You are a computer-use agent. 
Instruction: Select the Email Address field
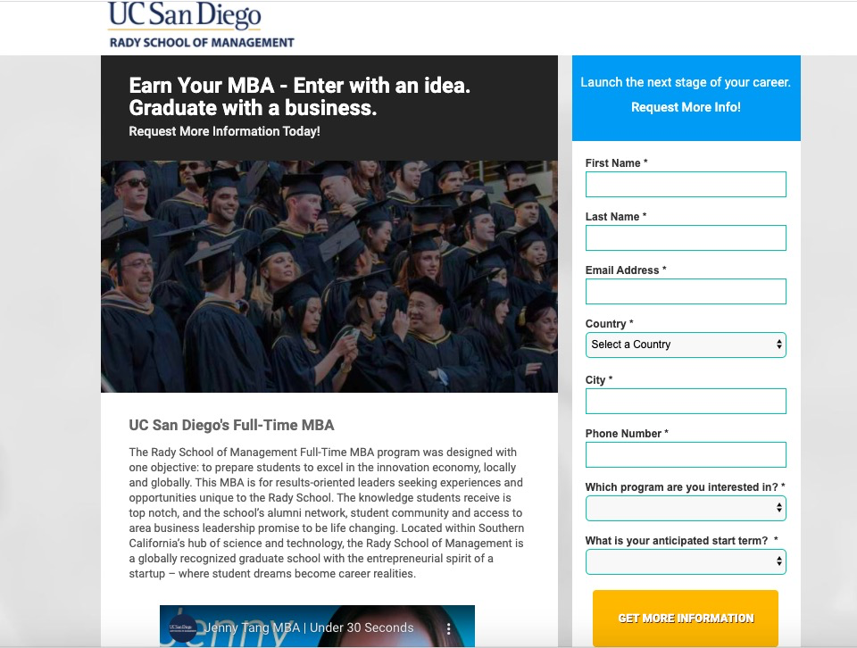point(686,292)
